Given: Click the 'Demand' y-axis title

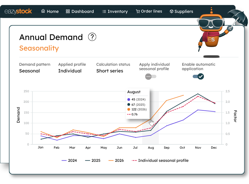Looking at the screenshot, I should 18,115.
